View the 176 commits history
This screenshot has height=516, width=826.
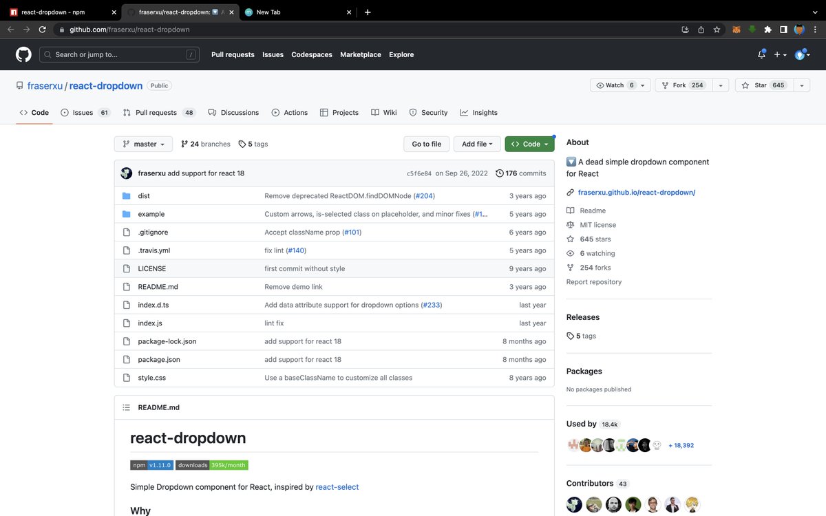click(521, 173)
